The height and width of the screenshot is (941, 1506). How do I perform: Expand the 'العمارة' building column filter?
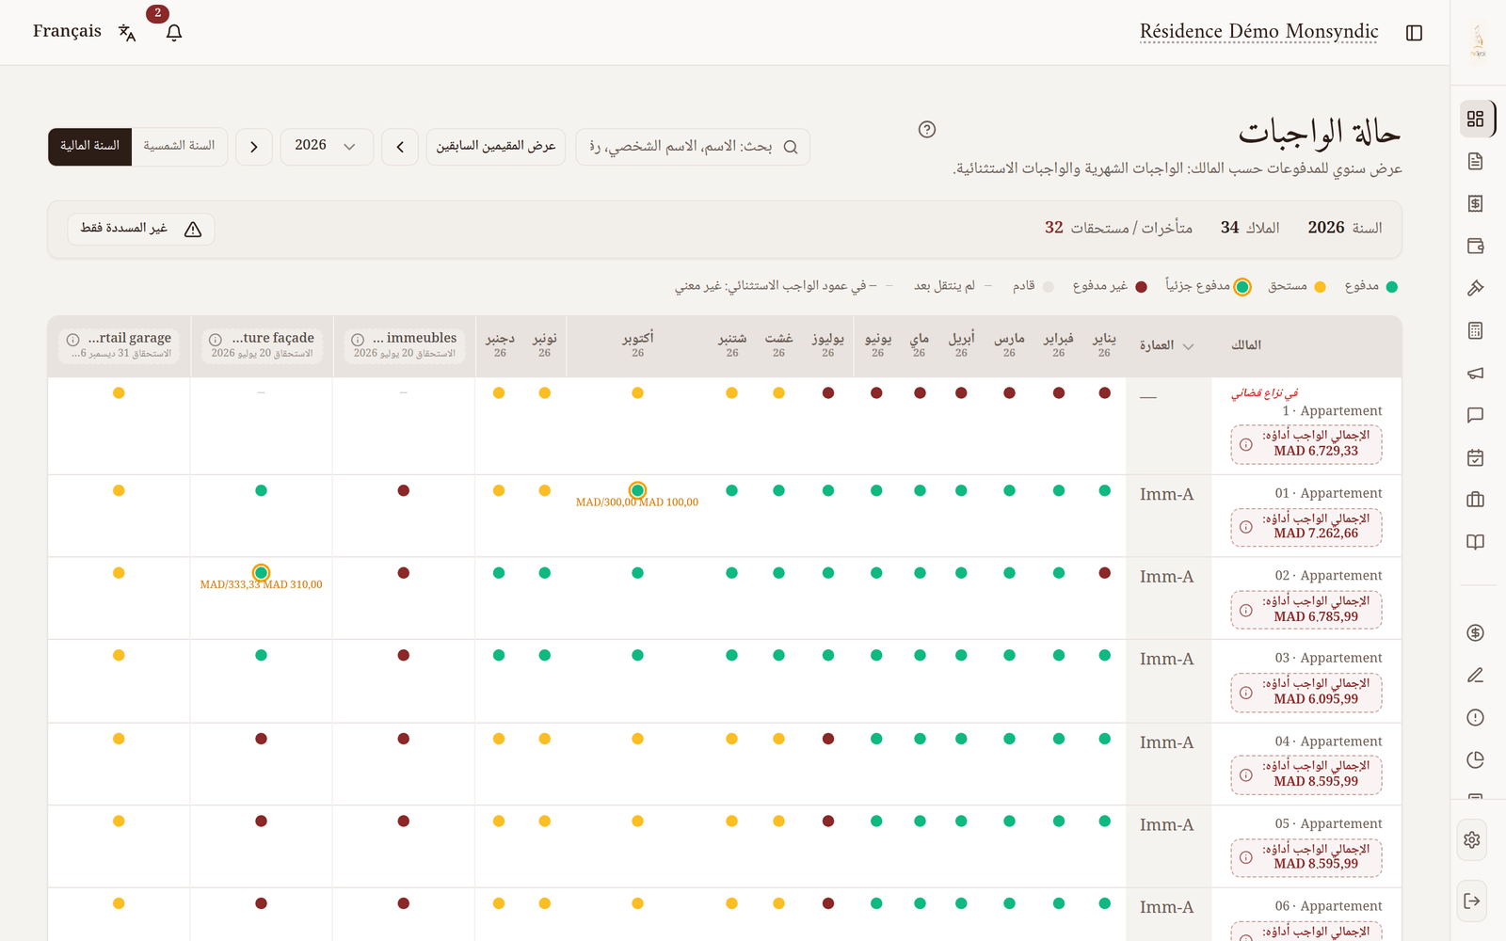point(1166,345)
